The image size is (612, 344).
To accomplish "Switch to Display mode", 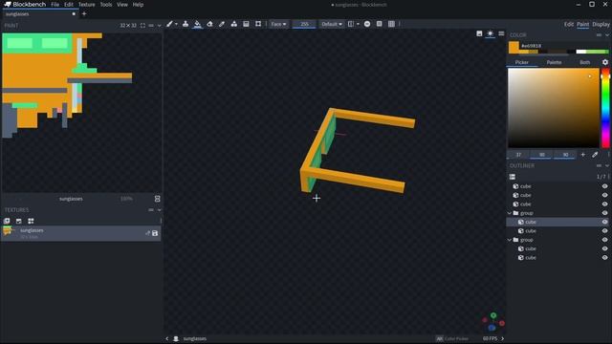I will 601,24.
